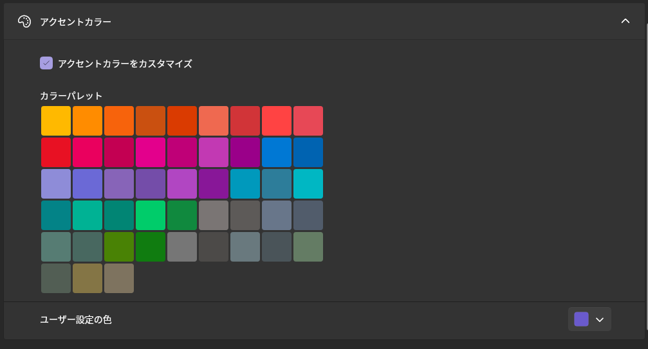Pick the taupe swatch in last row
The width and height of the screenshot is (648, 349).
tap(119, 278)
